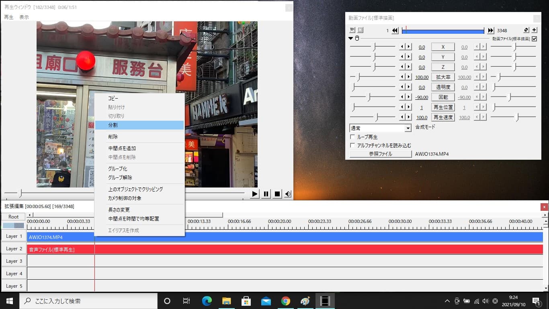
Task: Click the 拡大率 slider handle
Action: pyautogui.click(x=357, y=76)
